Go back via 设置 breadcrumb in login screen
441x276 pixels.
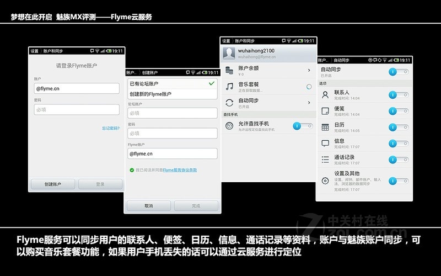pos(35,51)
